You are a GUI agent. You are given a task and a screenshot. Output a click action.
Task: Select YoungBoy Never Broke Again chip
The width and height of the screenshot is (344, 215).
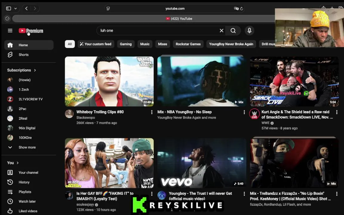click(231, 44)
